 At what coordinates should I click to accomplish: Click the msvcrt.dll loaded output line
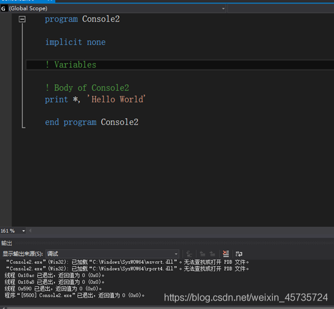[127, 262]
